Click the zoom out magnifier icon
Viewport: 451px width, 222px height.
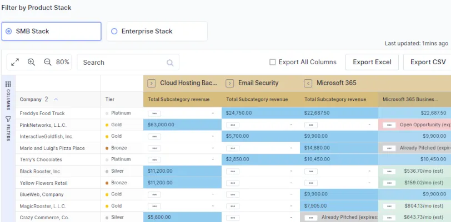click(48, 62)
